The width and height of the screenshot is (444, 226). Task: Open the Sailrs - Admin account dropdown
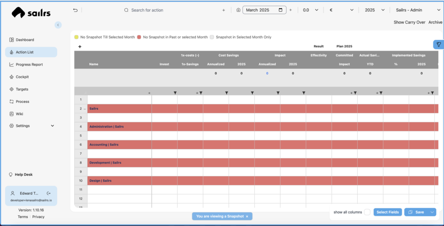(418, 10)
